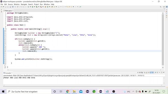Open the Project menu
Viewport: 168px width, 94px height.
[36, 4]
